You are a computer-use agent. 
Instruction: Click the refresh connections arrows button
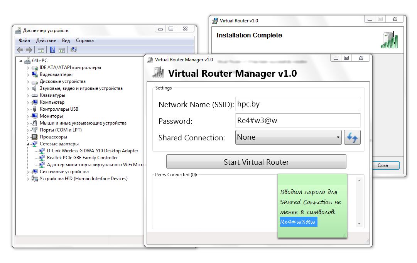coord(352,137)
